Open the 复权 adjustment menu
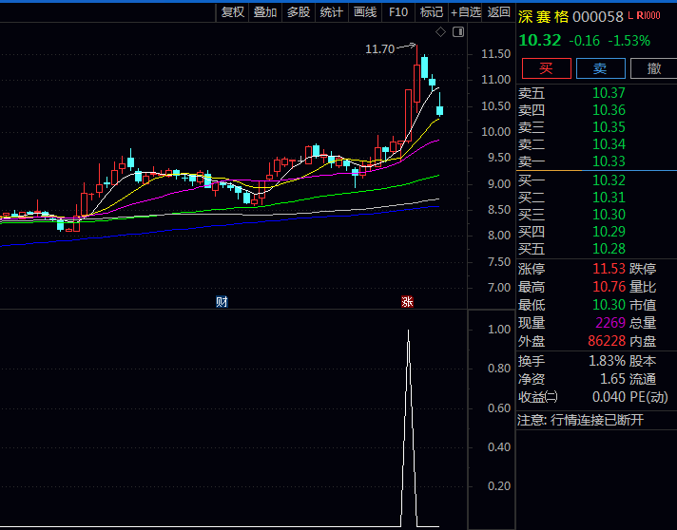Screen dimensions: 677x530 tap(232, 11)
